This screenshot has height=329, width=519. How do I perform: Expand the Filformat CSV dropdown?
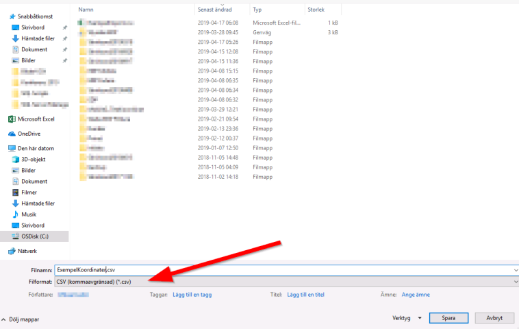pyautogui.click(x=286, y=281)
